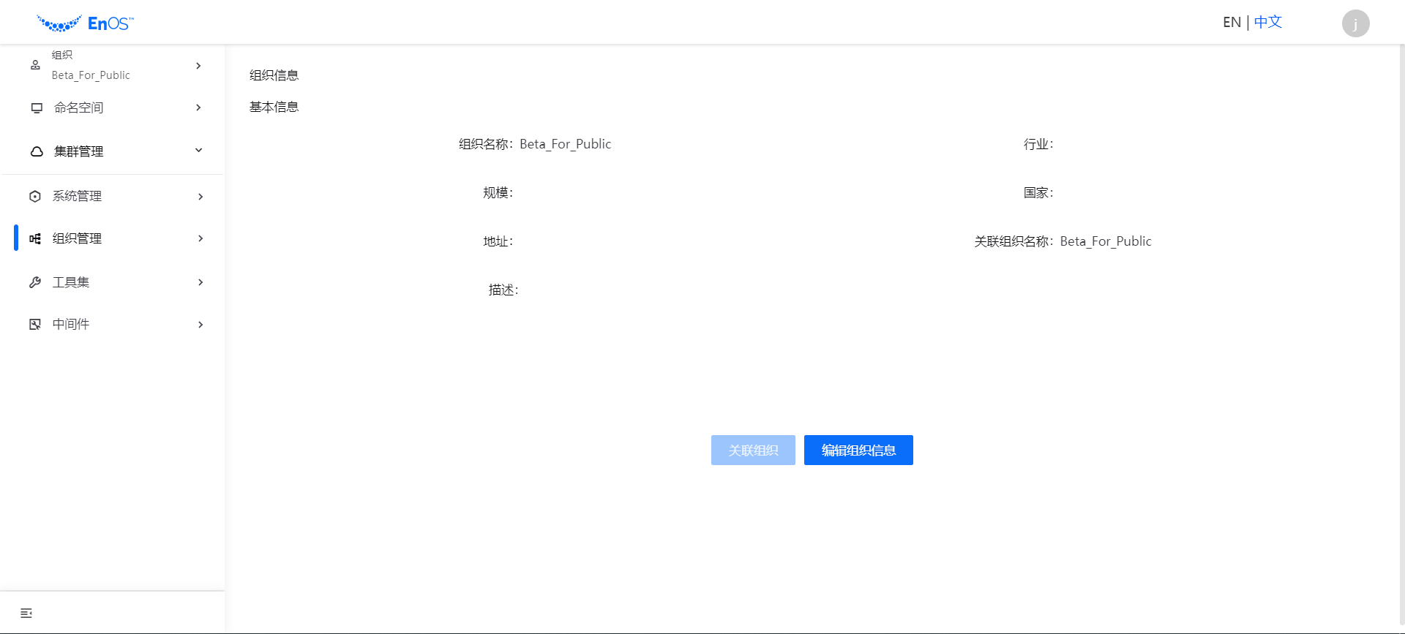Click the 描述 field label
The image size is (1405, 634).
[503, 290]
